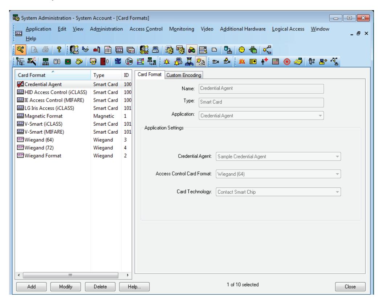Click the database download toolbar icon
The width and height of the screenshot is (383, 303).
point(228,50)
